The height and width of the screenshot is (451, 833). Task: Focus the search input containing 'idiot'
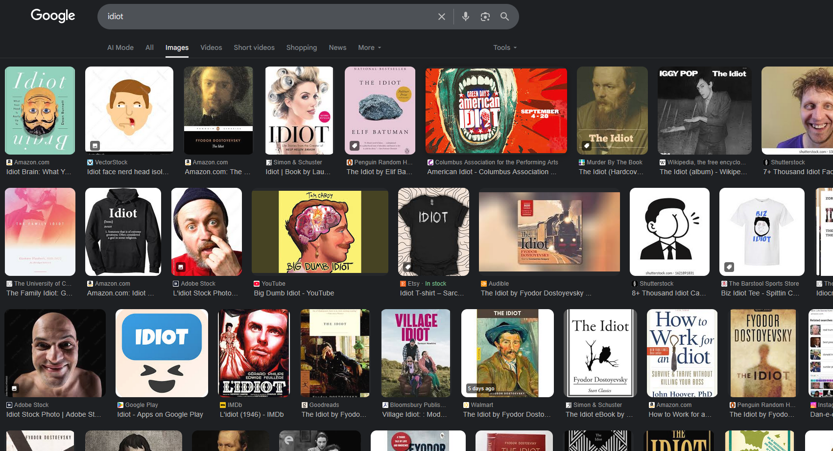[x=269, y=17]
